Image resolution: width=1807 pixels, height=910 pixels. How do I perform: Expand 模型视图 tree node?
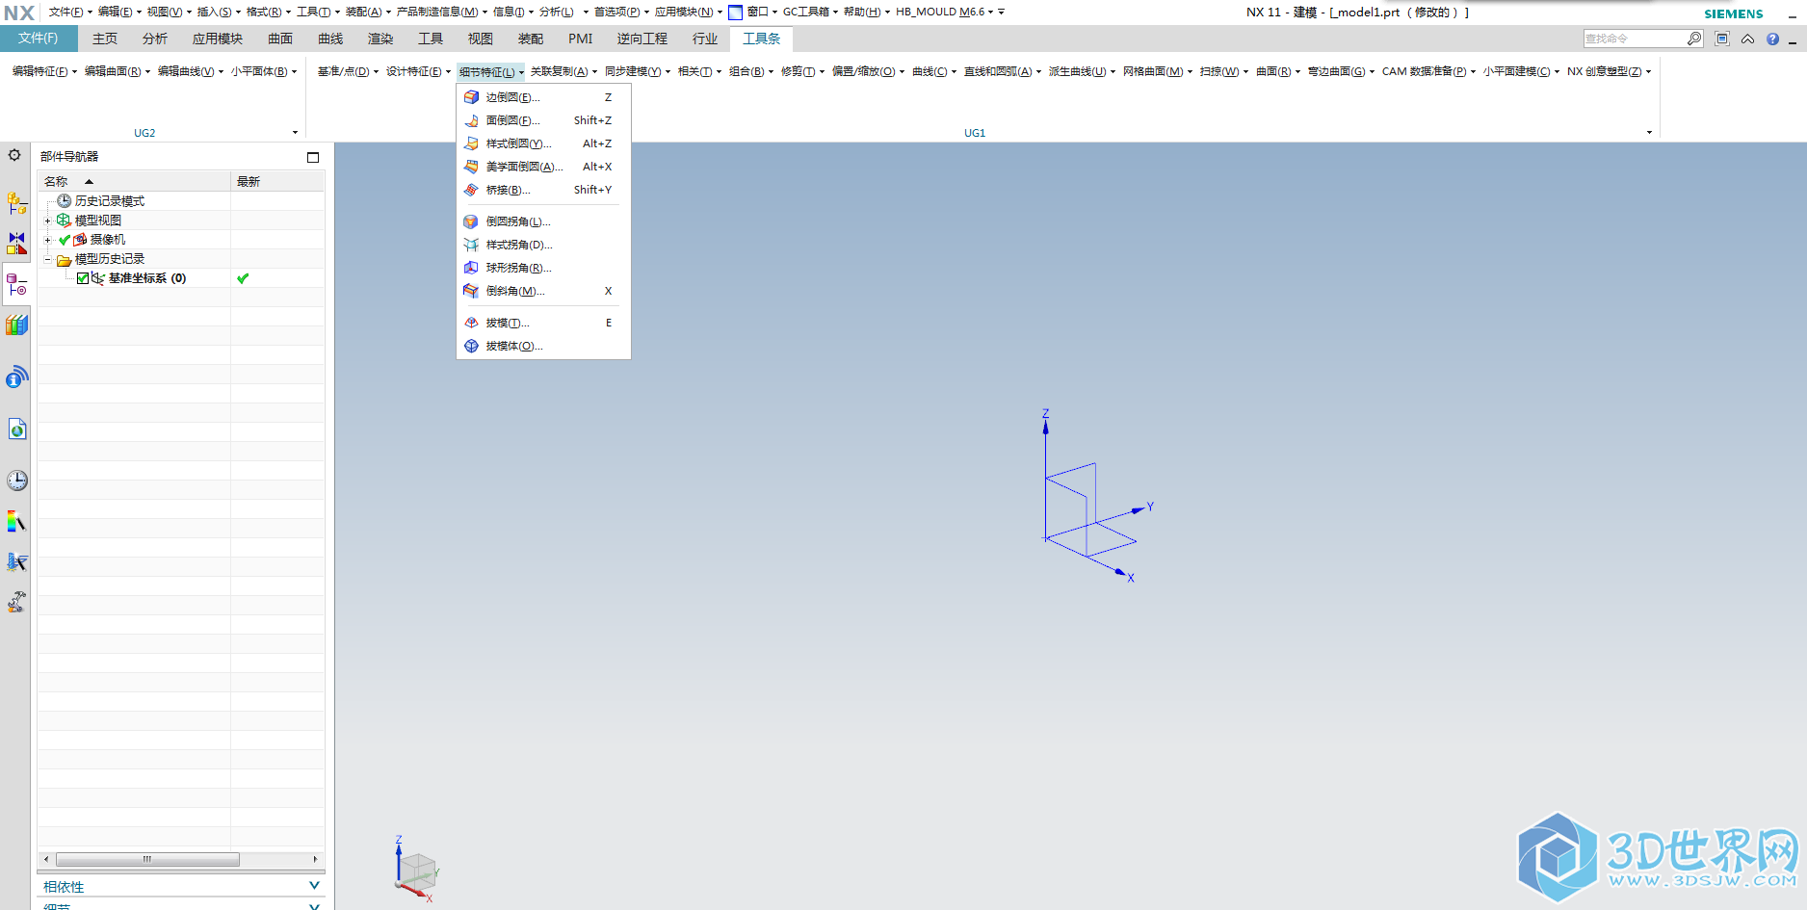pos(47,221)
